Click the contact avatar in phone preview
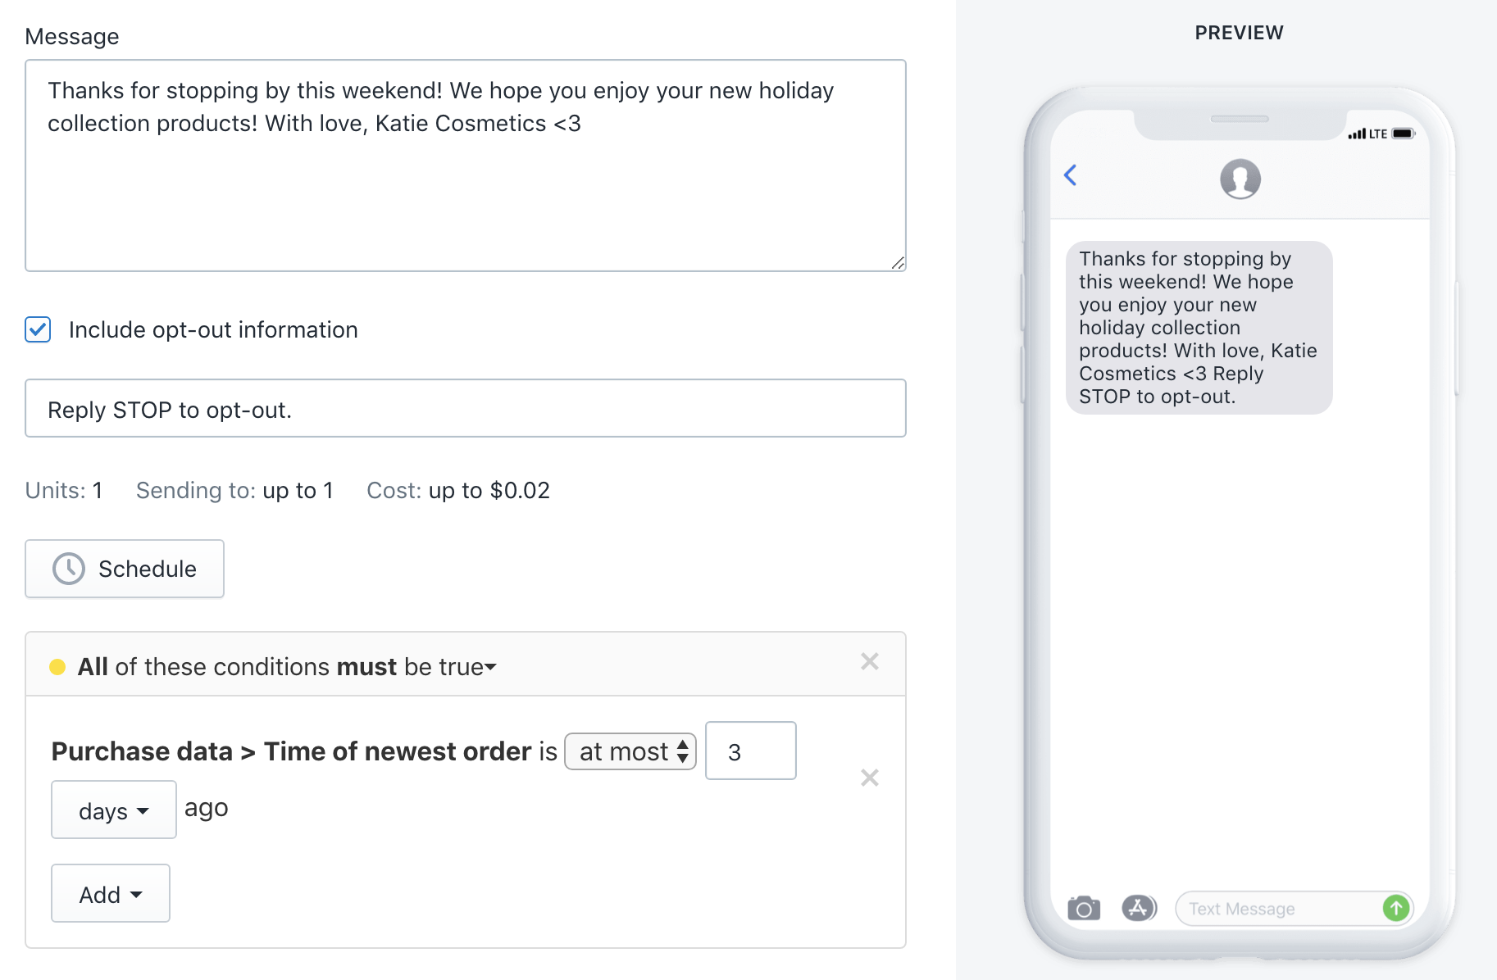1497x980 pixels. coord(1240,179)
